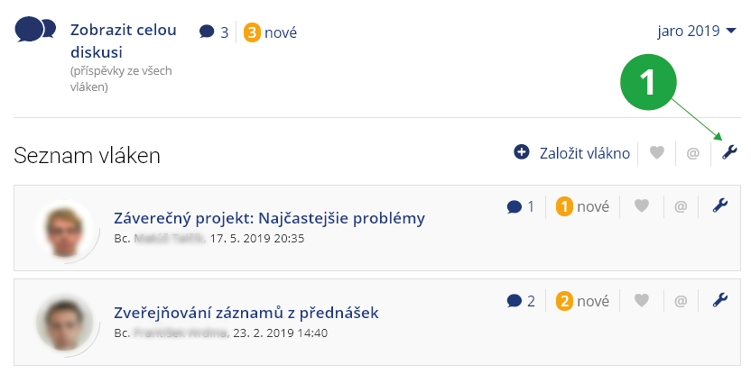Click the comment count icon for Zveřejňování záznamů
This screenshot has height=392, width=751.
tap(515, 301)
